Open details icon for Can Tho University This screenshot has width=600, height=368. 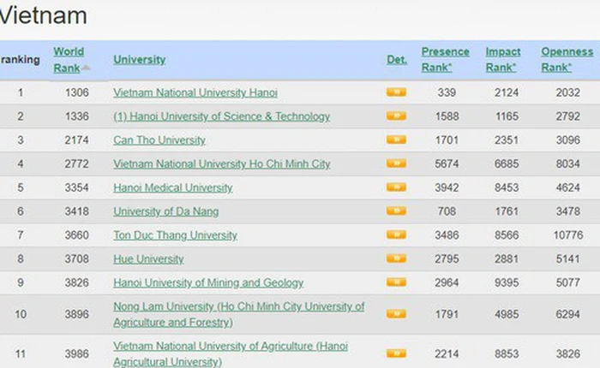click(396, 139)
